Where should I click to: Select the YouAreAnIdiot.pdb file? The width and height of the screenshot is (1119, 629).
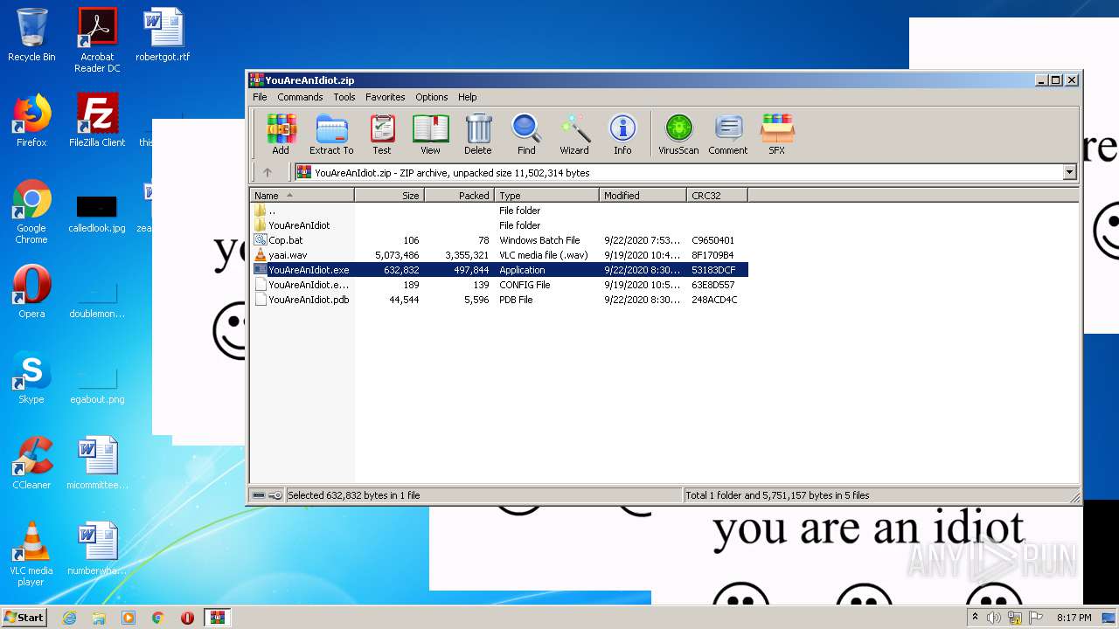(499, 300)
